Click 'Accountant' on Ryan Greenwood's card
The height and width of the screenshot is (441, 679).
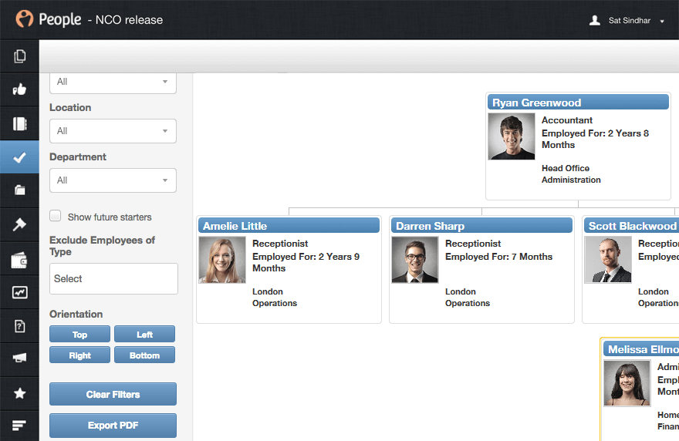click(567, 120)
